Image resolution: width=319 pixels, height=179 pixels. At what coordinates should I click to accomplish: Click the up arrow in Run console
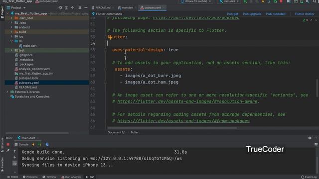pos(14,151)
